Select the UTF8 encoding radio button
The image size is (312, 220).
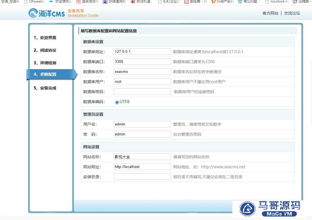coord(117,102)
